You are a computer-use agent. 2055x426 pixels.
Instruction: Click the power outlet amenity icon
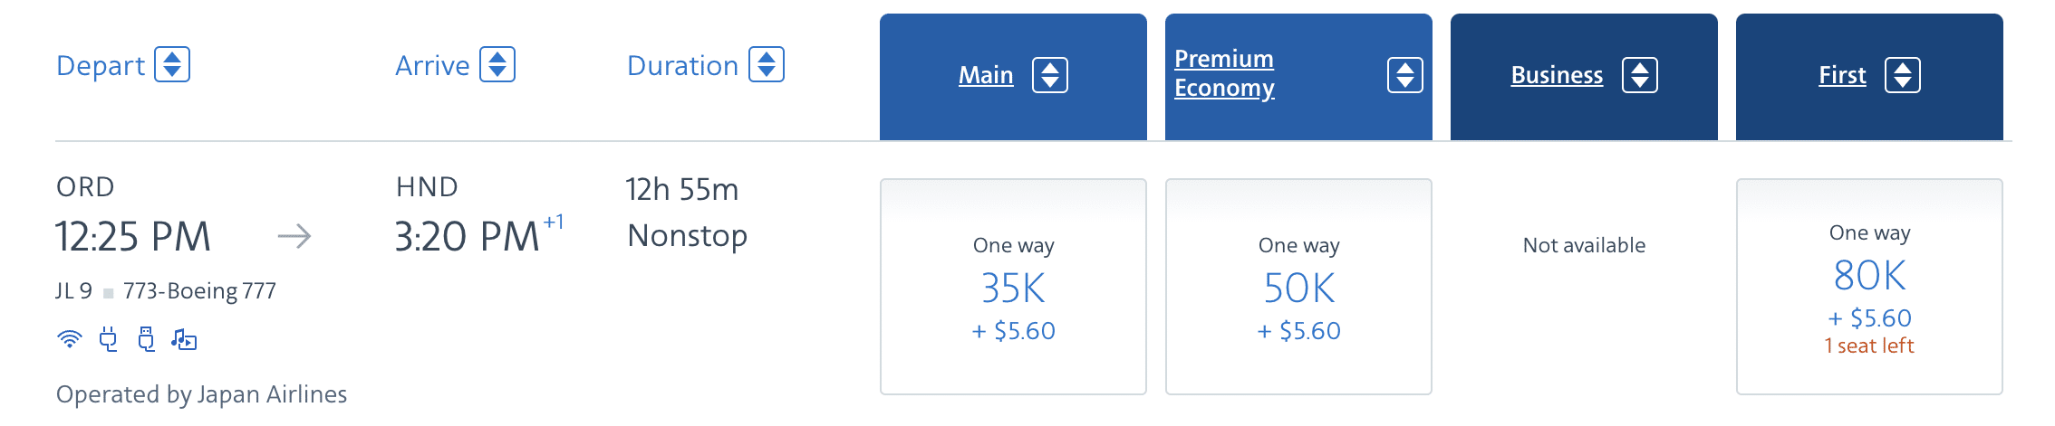point(109,340)
